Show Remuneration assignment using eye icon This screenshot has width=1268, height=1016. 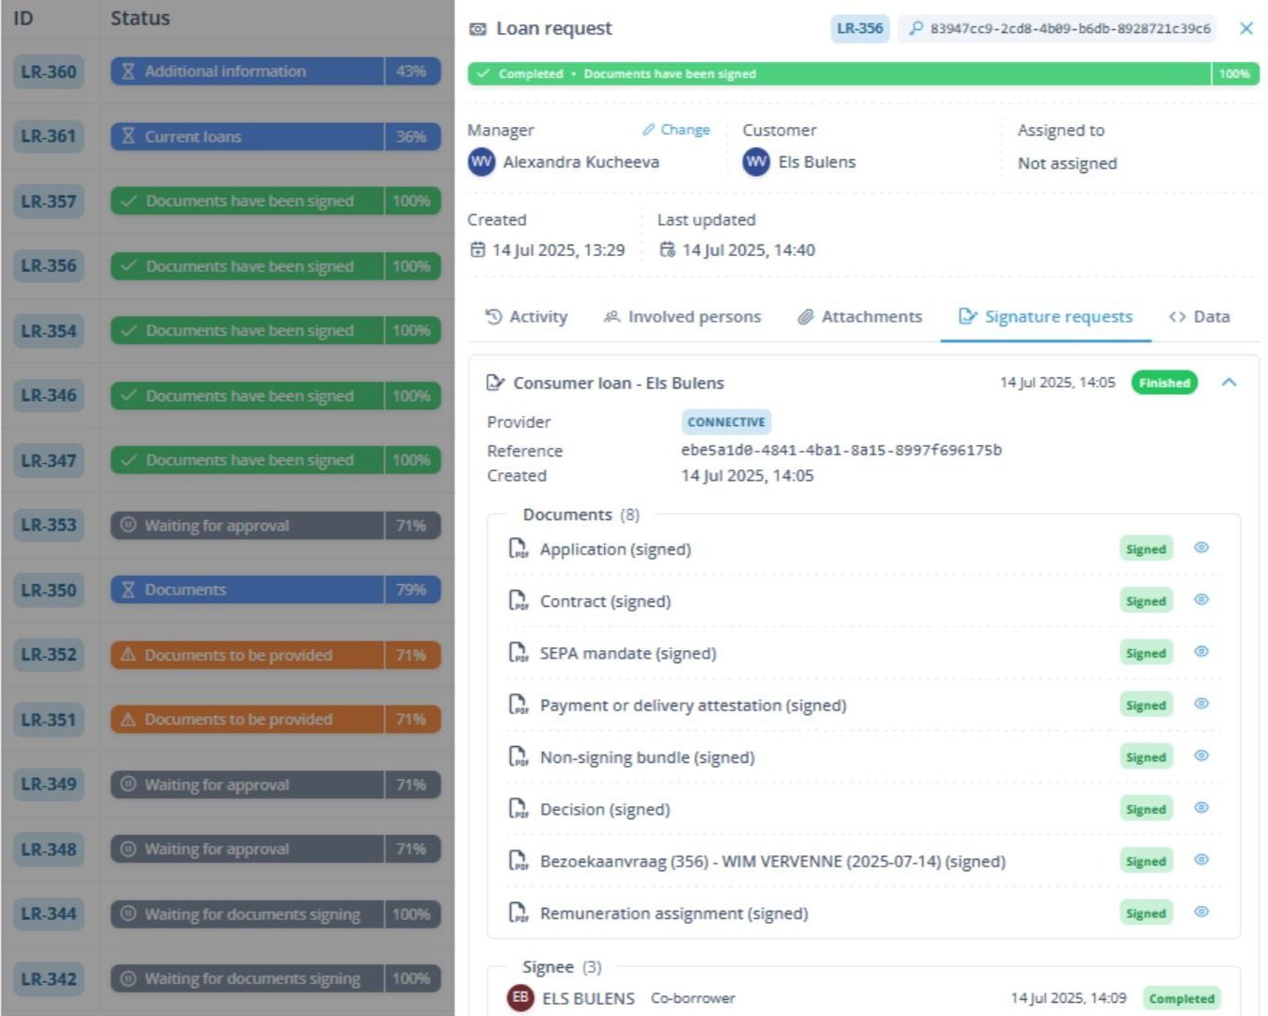coord(1201,912)
